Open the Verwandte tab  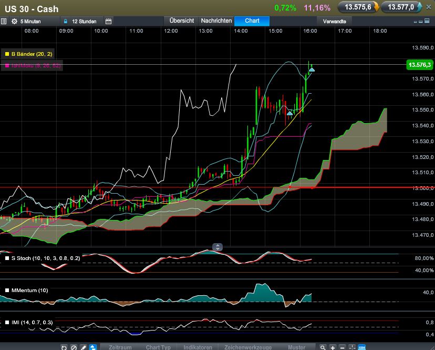(x=334, y=22)
